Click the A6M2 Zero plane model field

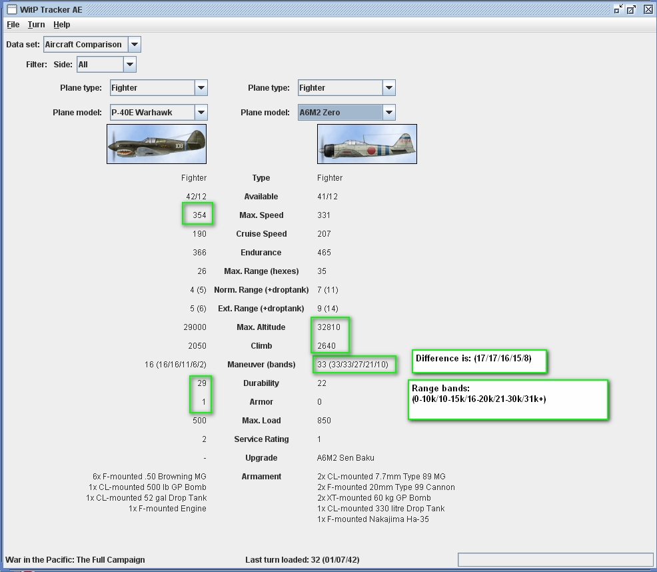[x=340, y=112]
